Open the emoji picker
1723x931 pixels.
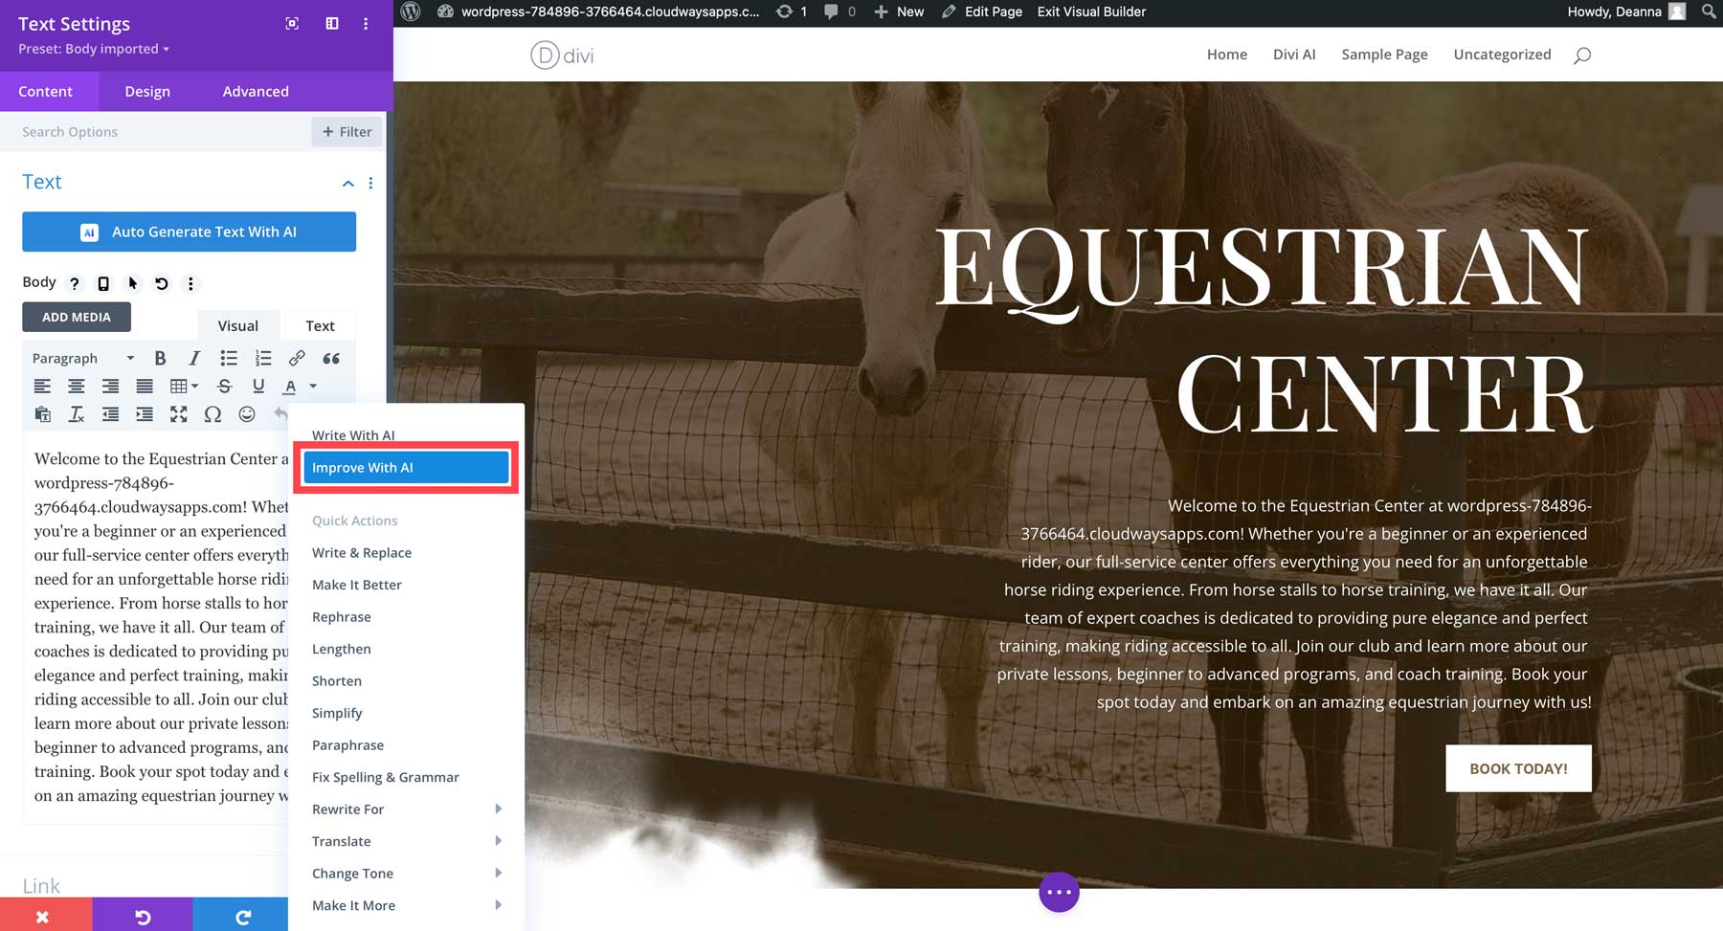pos(247,414)
